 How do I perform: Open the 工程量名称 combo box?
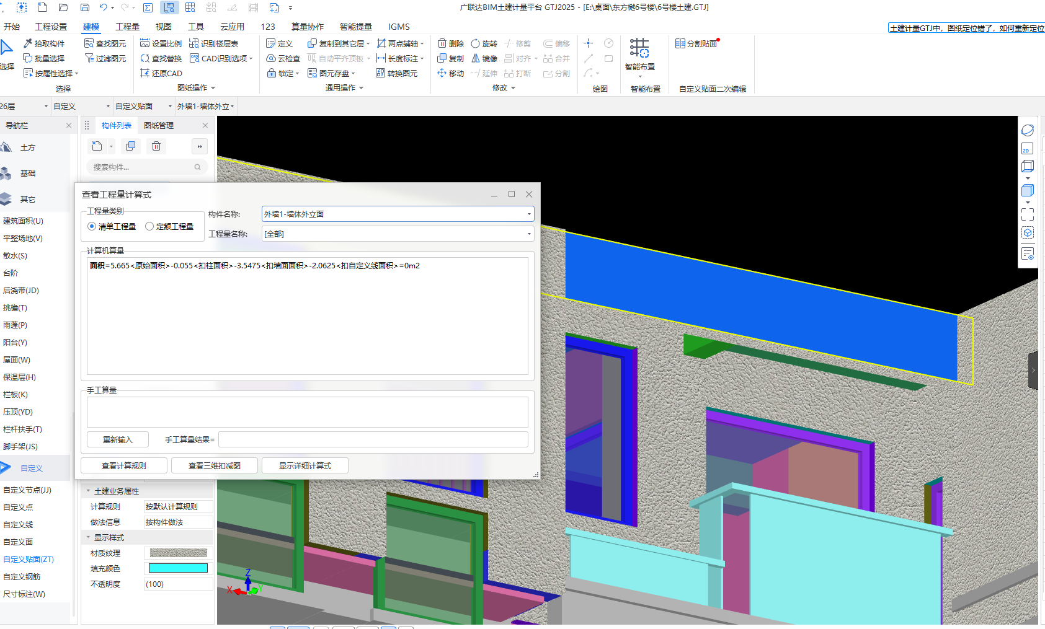(398, 234)
